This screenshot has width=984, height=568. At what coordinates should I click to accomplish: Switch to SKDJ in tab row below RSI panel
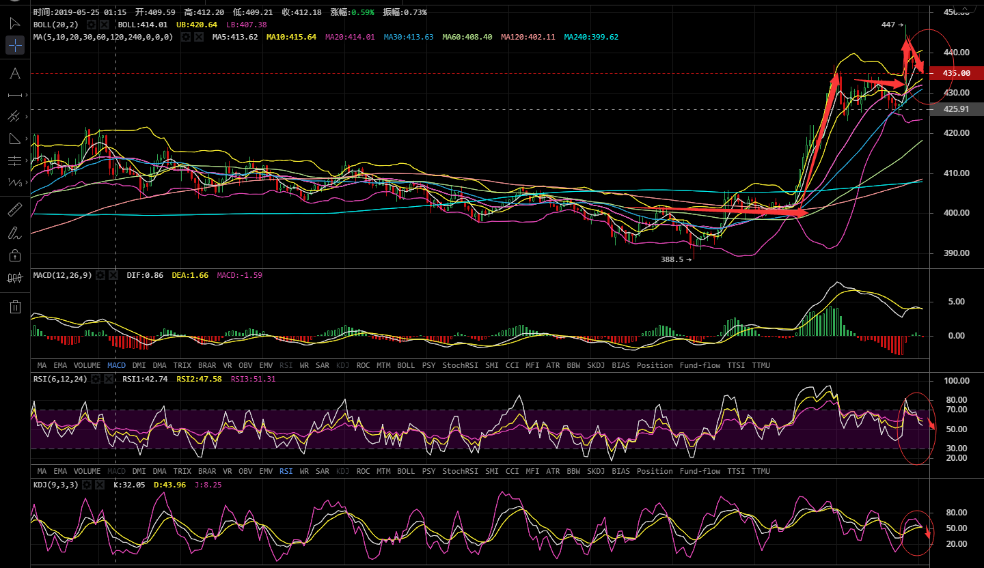(596, 471)
